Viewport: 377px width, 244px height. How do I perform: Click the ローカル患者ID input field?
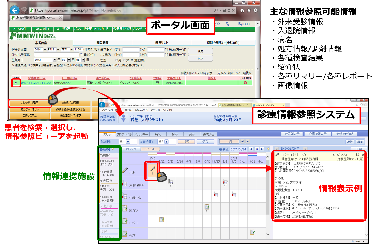[x=57, y=55]
